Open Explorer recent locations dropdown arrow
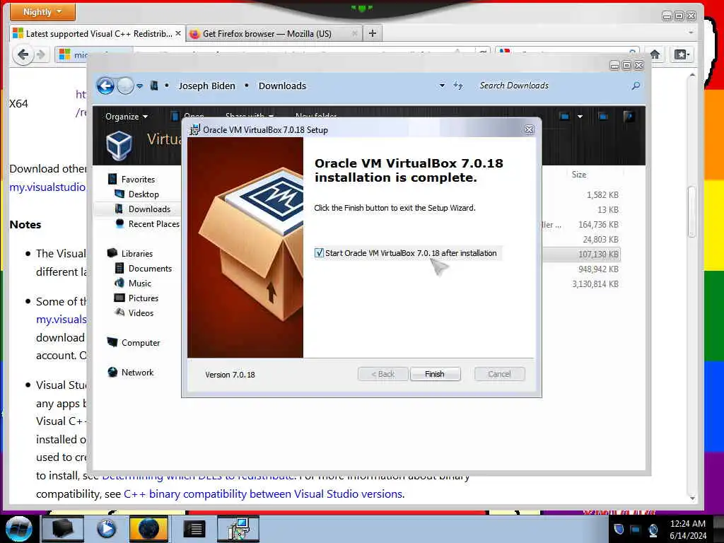The height and width of the screenshot is (543, 724). click(x=139, y=86)
